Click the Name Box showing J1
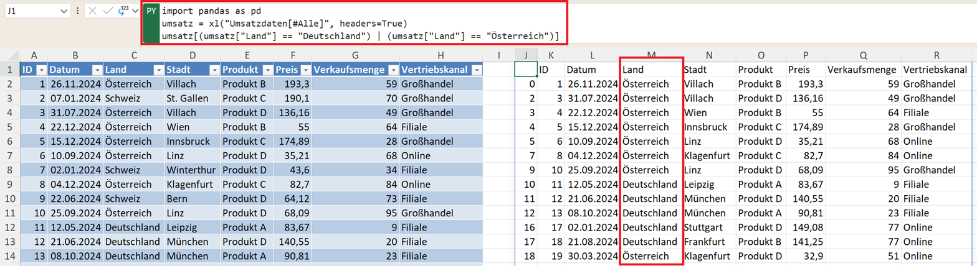977x266 pixels. pos(31,11)
